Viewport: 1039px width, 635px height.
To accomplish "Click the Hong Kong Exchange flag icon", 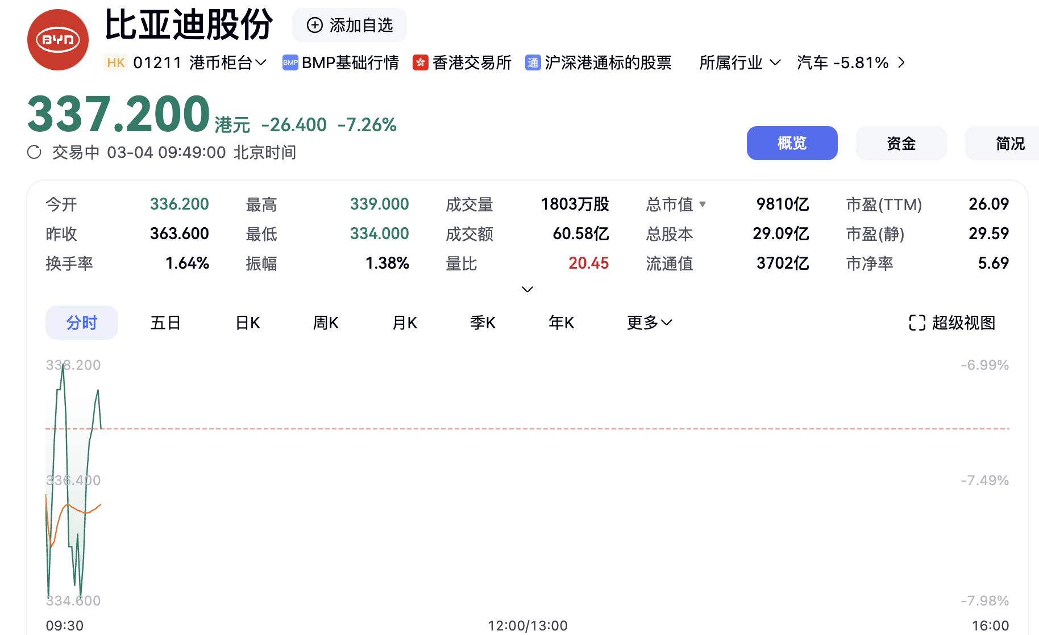I will tap(421, 62).
